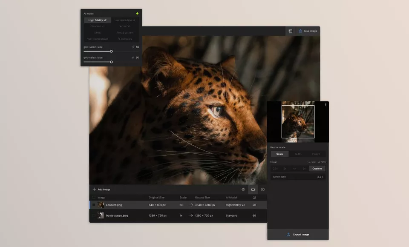
Task: Select the Lines model
Action: [97, 33]
